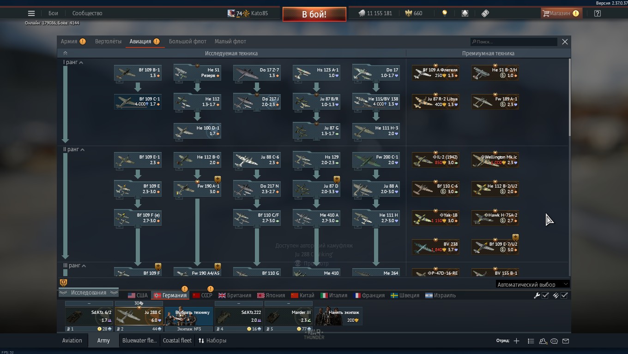Open the chat speech bubble icon
This screenshot has width=628, height=354.
(x=554, y=341)
